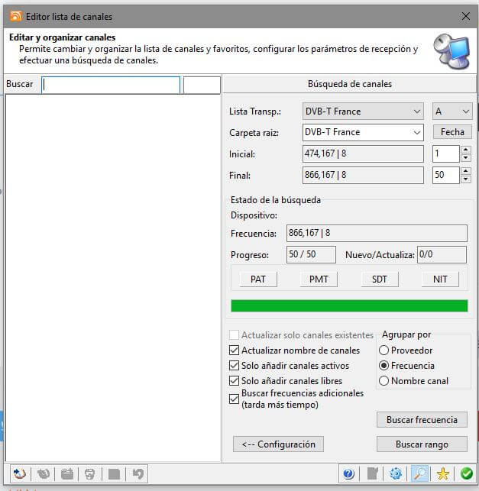Click the grayed-out undo arrow icon
Viewport: 479px width, 491px height.
[x=138, y=473]
